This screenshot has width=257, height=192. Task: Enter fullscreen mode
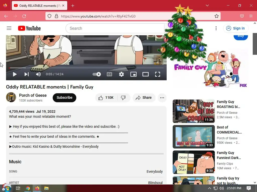point(158,74)
